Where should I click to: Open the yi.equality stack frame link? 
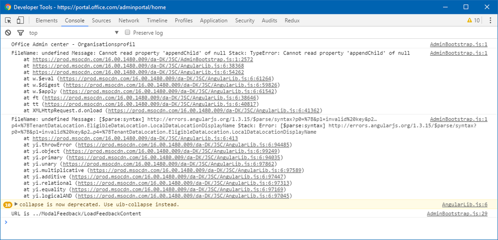pos(177,189)
